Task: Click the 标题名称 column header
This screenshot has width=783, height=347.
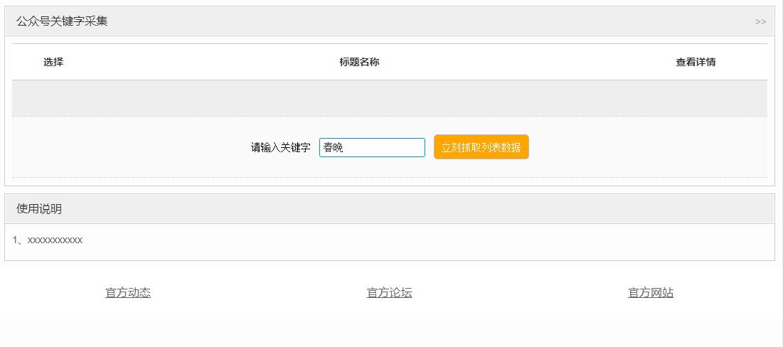Action: coord(359,62)
